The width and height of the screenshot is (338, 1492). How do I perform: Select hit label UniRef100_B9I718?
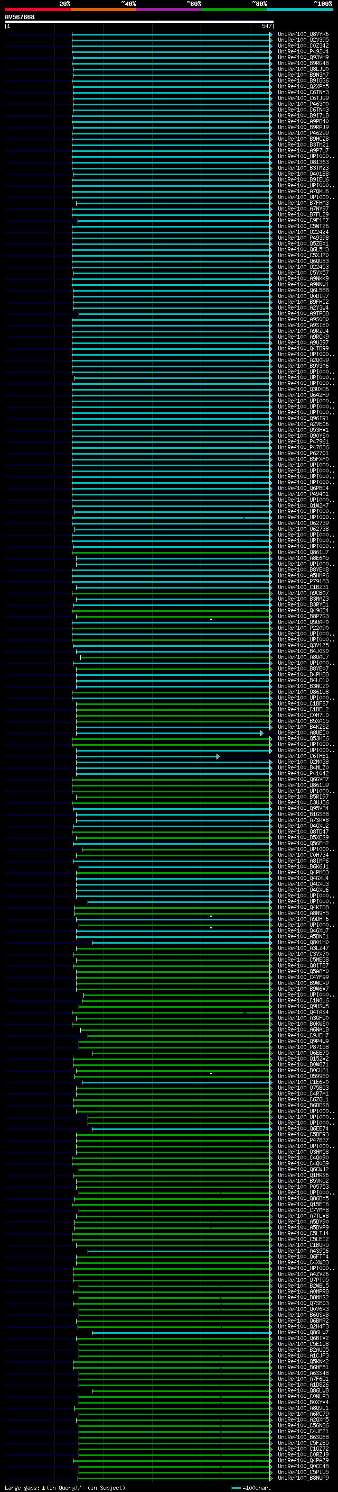[303, 116]
